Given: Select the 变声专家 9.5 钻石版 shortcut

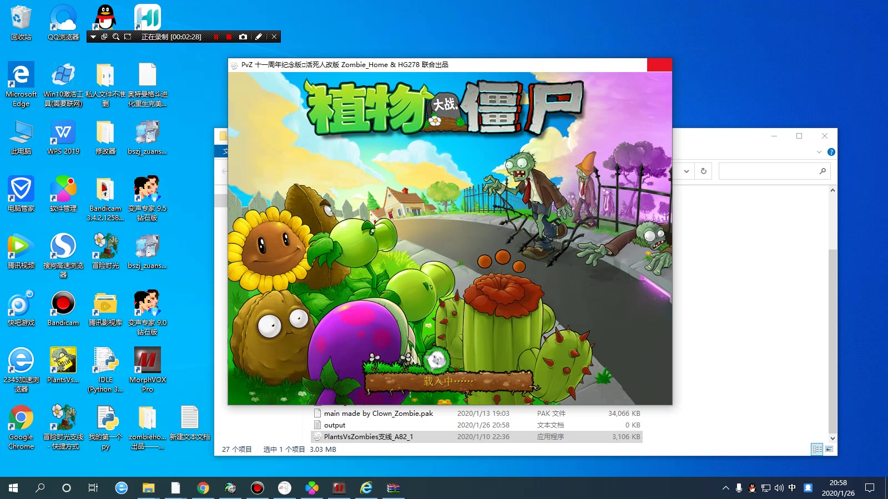Looking at the screenshot, I should coord(148,198).
